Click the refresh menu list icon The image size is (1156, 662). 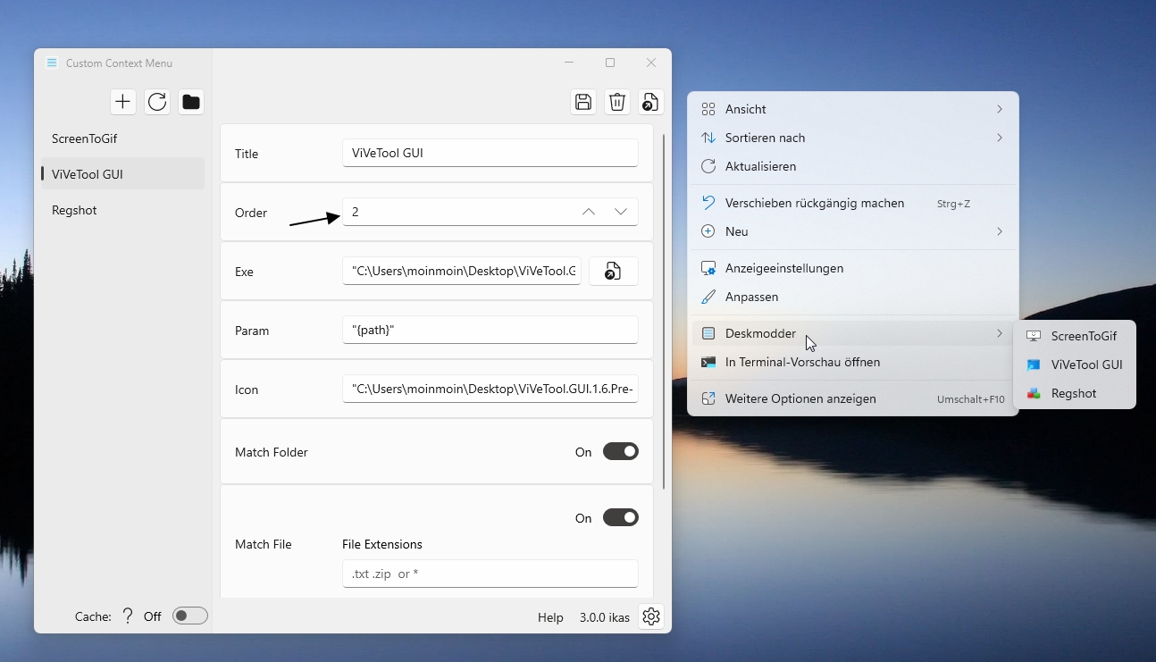157,102
